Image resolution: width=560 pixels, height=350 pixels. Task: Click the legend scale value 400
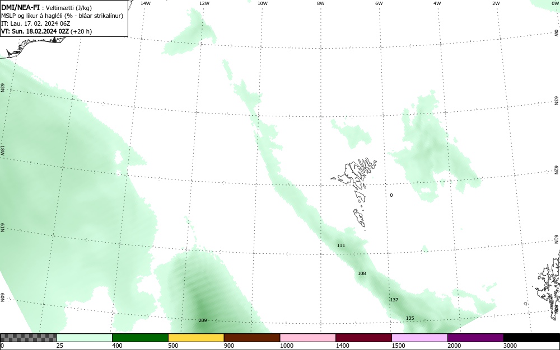117,346
